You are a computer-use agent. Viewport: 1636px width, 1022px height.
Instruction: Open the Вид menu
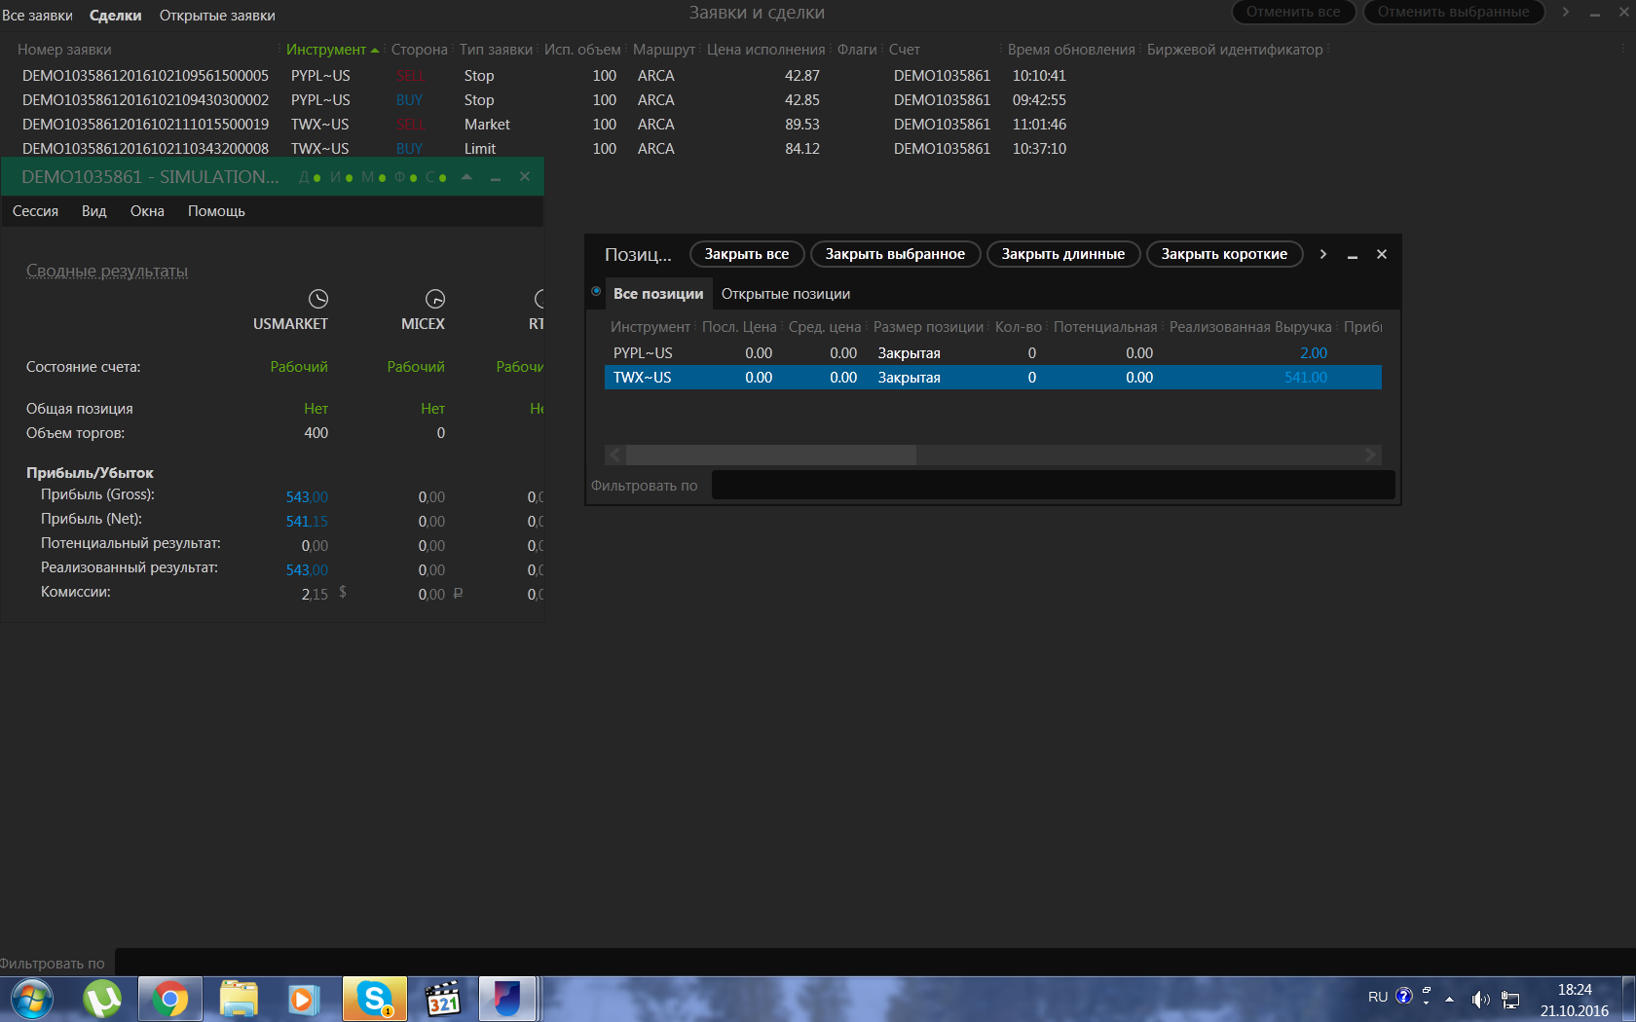(94, 211)
